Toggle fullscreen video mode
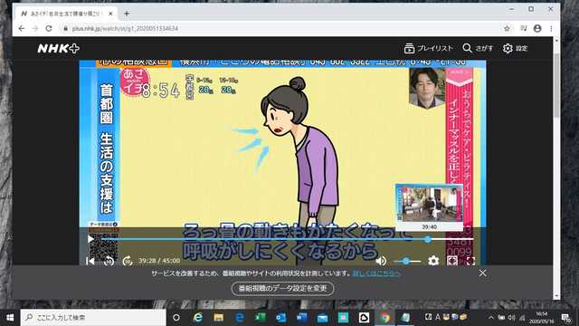The height and width of the screenshot is (326, 579). click(x=470, y=261)
